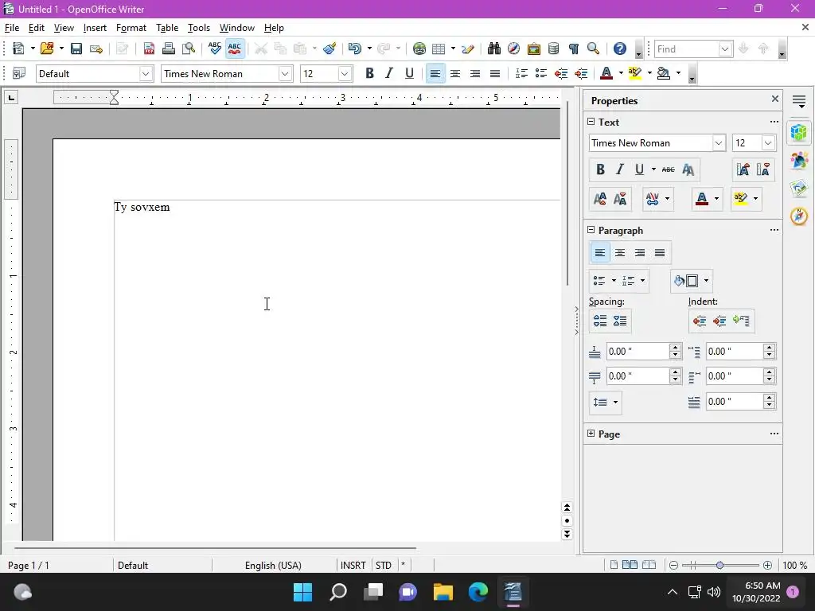Increase paragraph spacing in sidebar
This screenshot has width=815, height=611.
[x=600, y=321]
